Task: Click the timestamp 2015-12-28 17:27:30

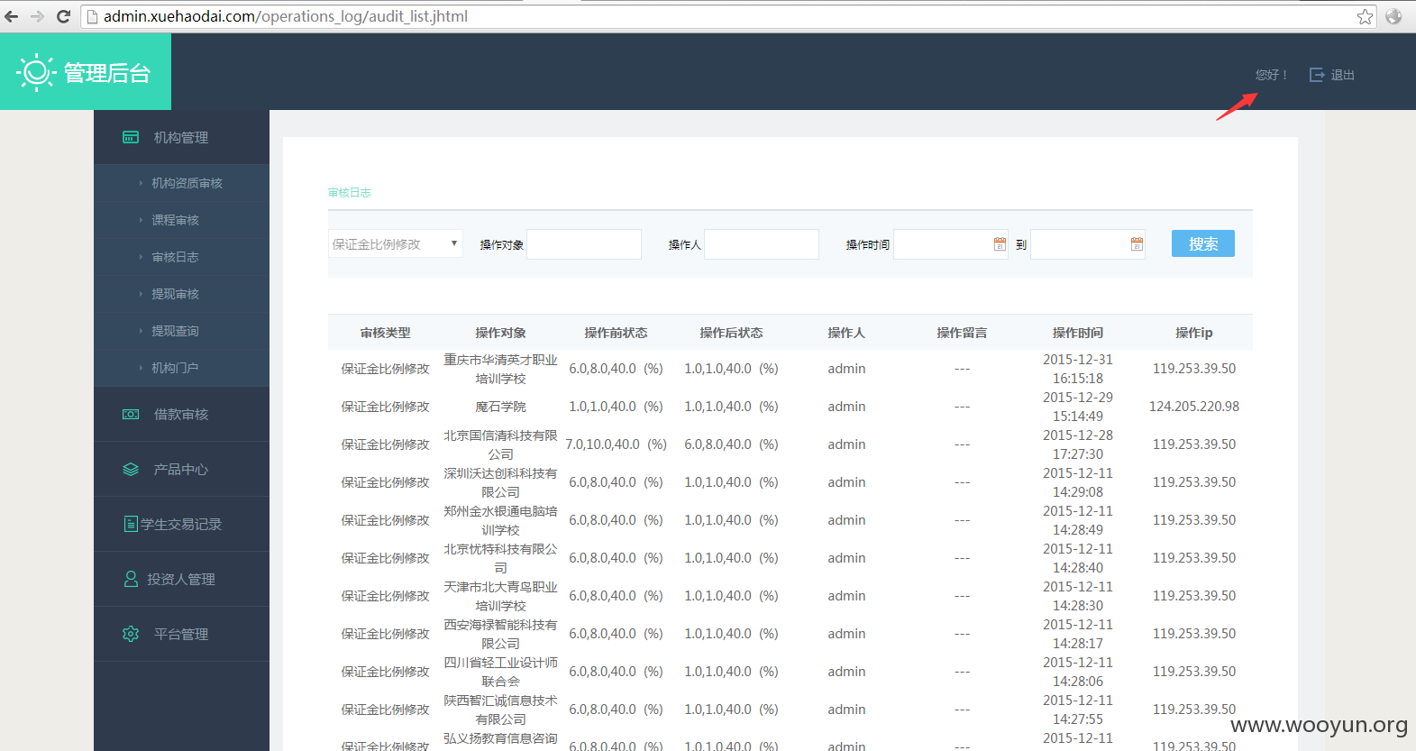Action: [1078, 444]
